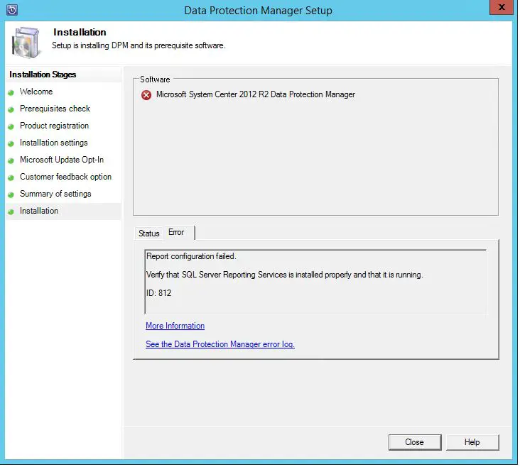The height and width of the screenshot is (467, 520).
Task: Click the Data Protection Manager Setup title bar
Action: (x=258, y=11)
